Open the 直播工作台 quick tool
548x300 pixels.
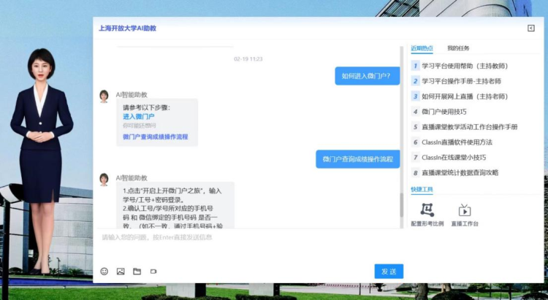coord(465,214)
